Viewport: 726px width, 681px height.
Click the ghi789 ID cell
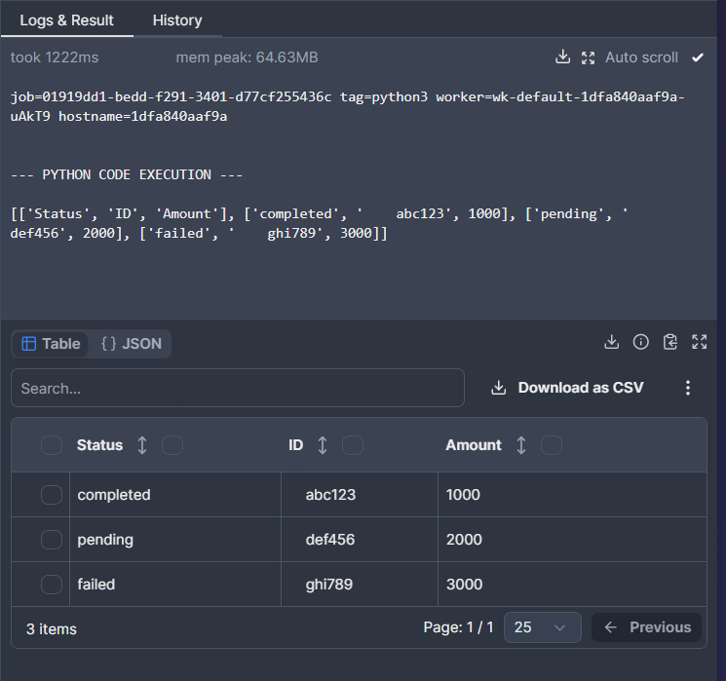pyautogui.click(x=360, y=585)
